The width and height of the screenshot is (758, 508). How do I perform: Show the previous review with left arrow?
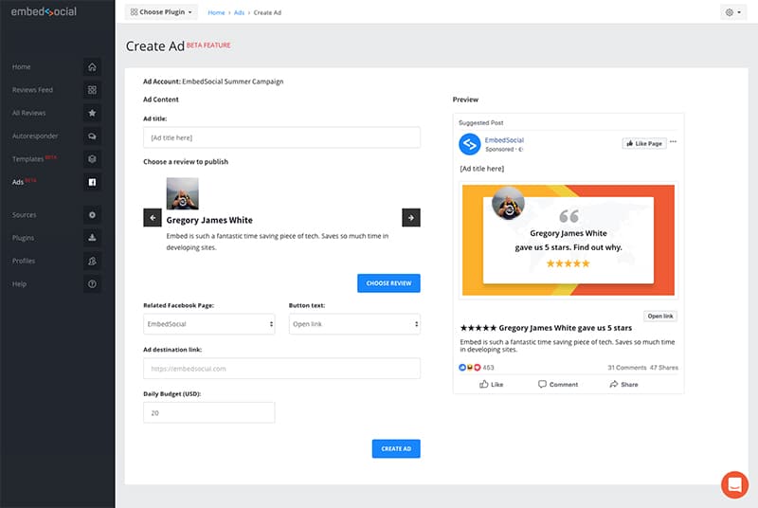point(153,217)
